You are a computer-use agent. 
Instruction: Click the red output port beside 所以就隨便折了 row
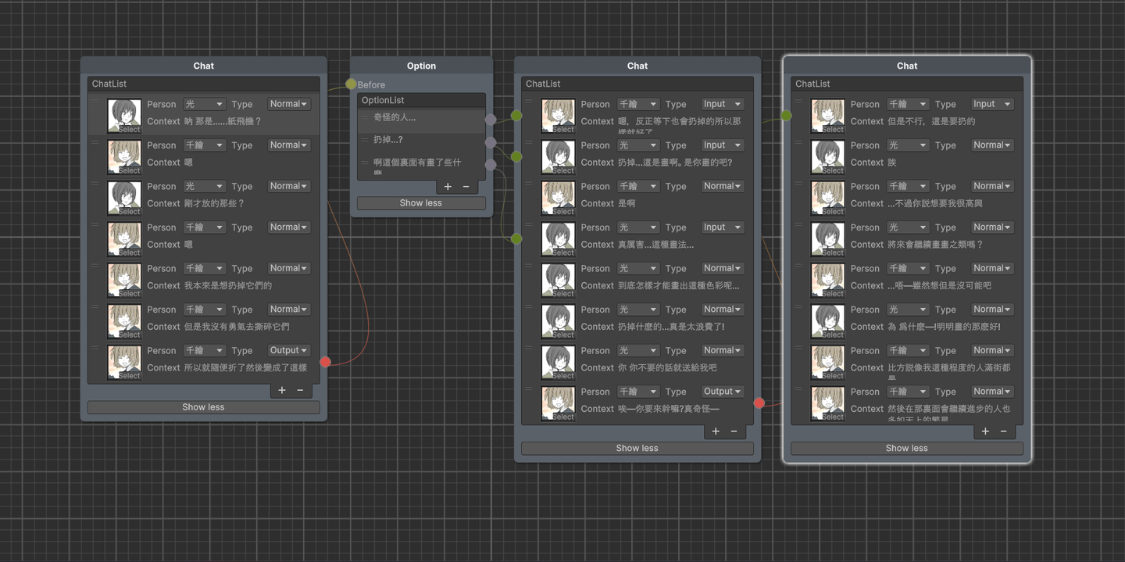click(x=326, y=362)
